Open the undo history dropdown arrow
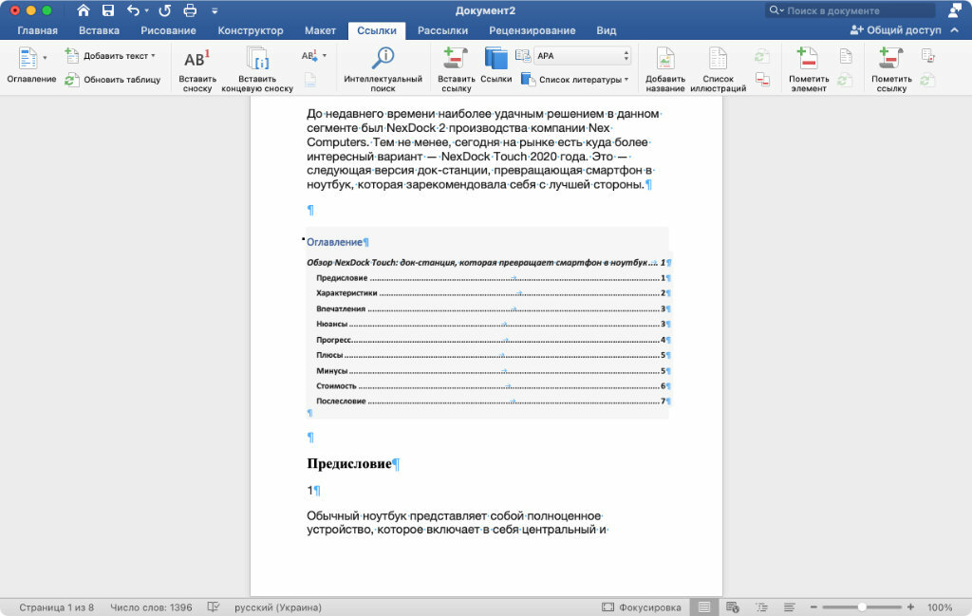This screenshot has width=972, height=616. pos(146,10)
